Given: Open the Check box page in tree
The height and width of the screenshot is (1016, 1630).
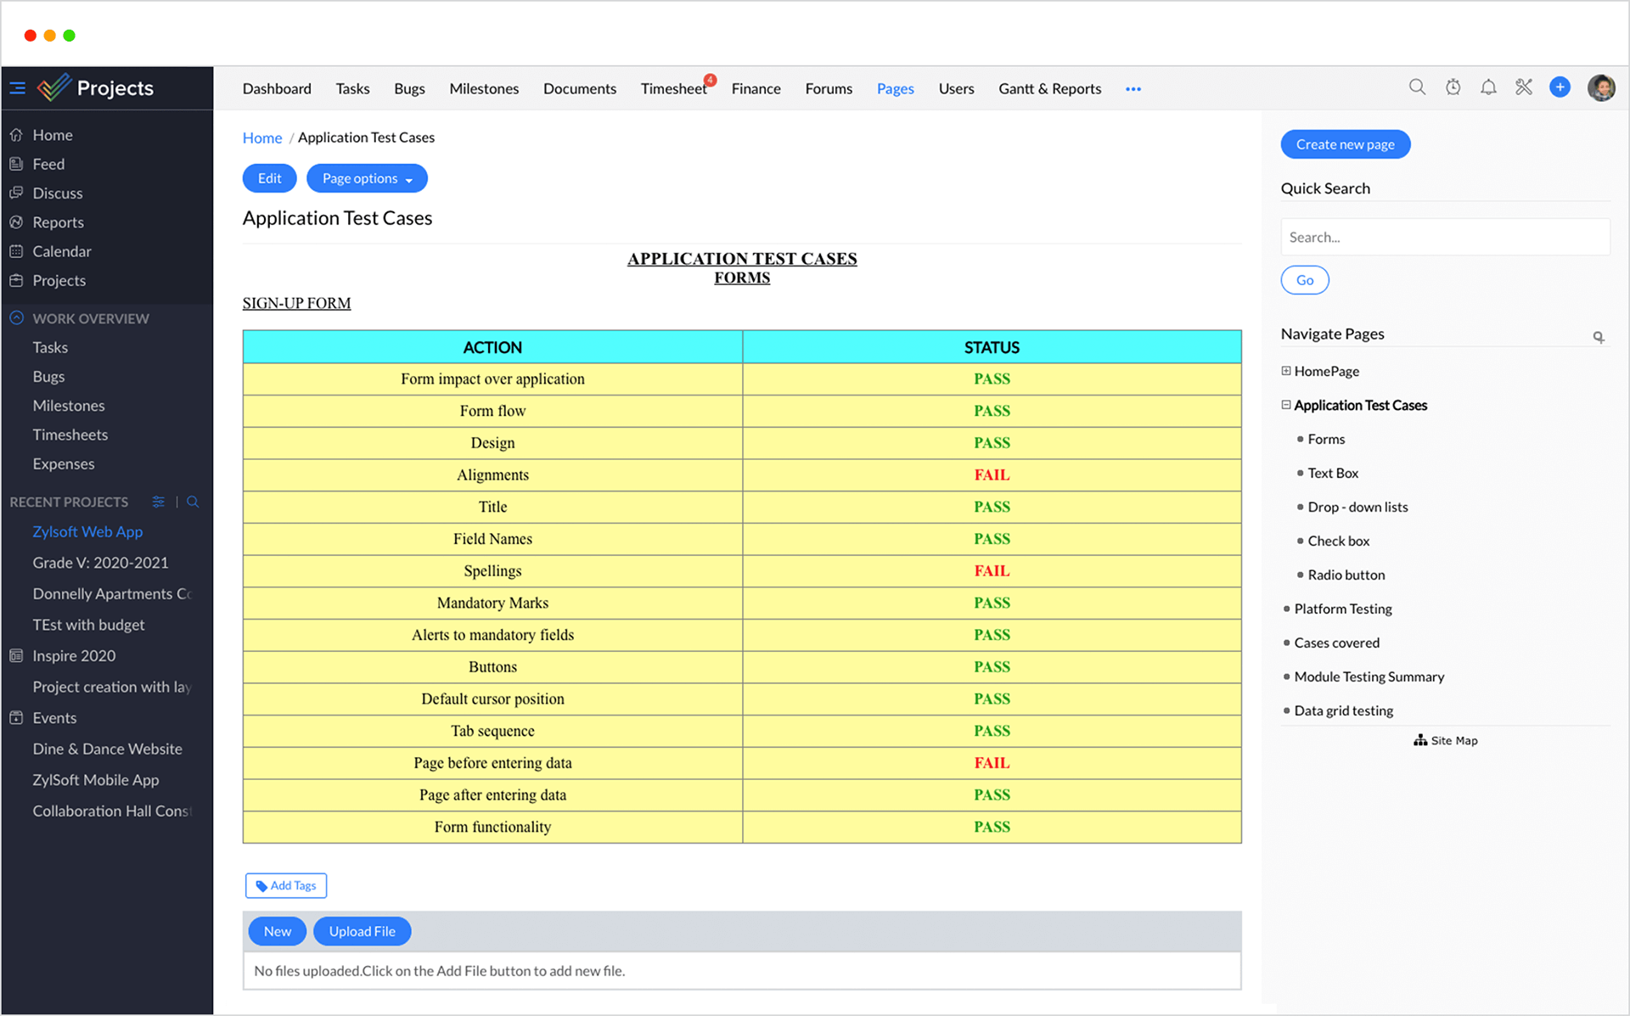Looking at the screenshot, I should [x=1338, y=541].
